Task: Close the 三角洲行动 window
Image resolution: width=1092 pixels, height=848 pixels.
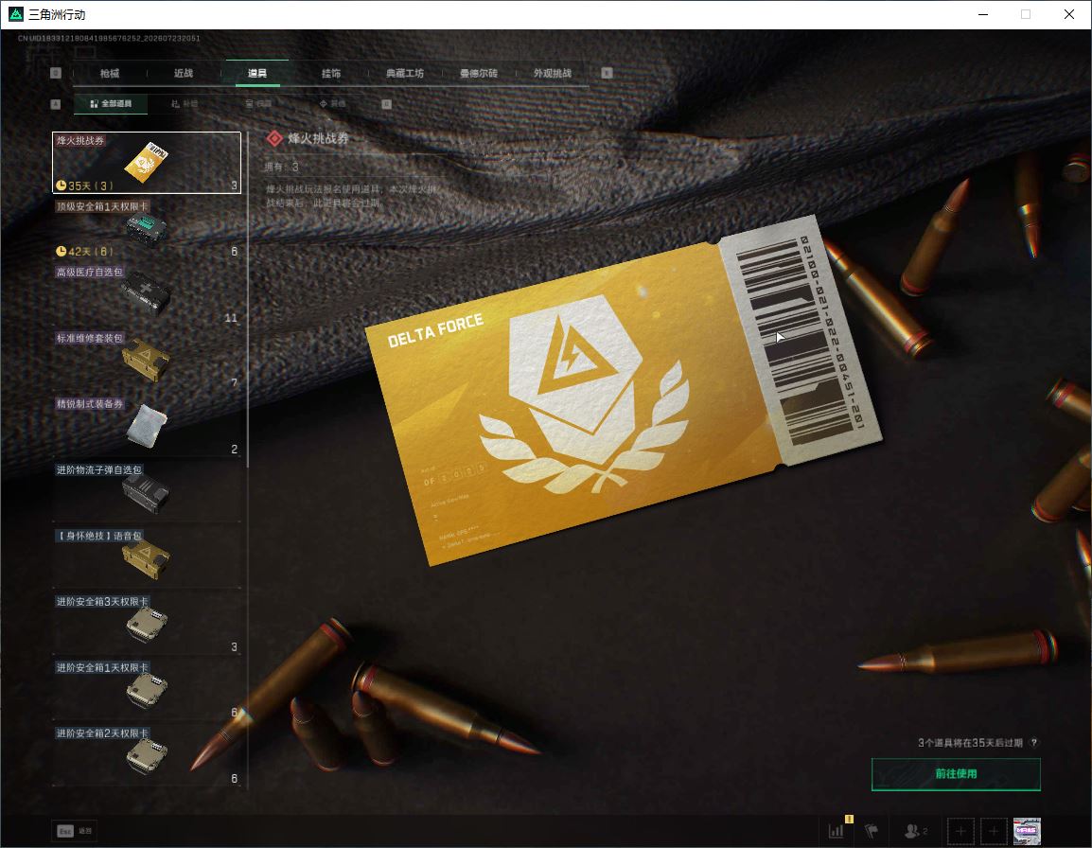Action: pyautogui.click(x=1069, y=14)
